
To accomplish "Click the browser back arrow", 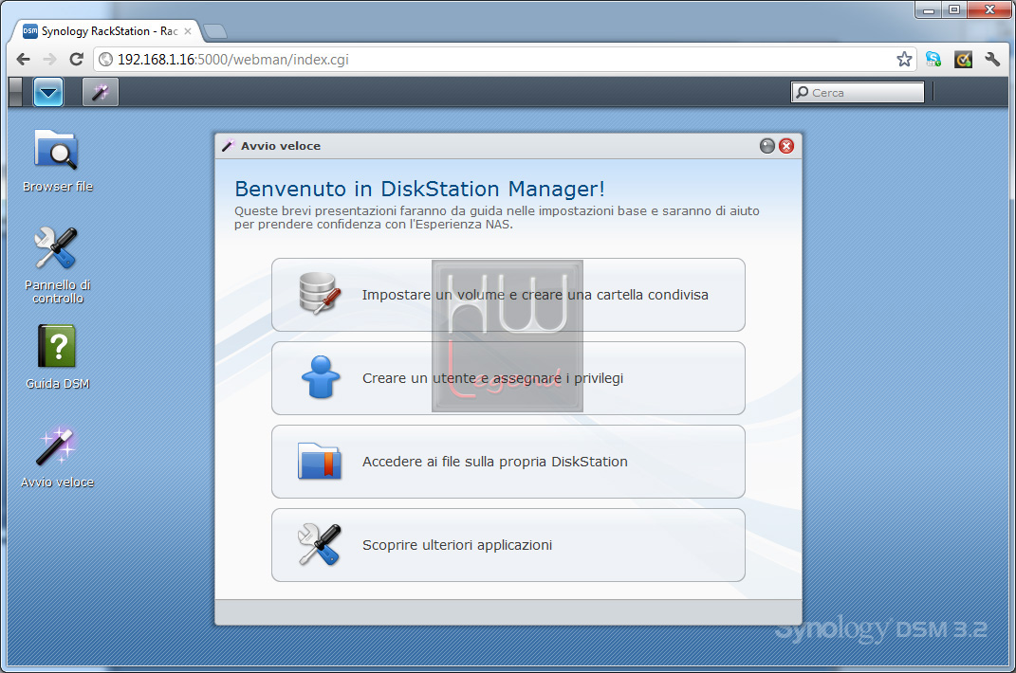I will coord(24,60).
